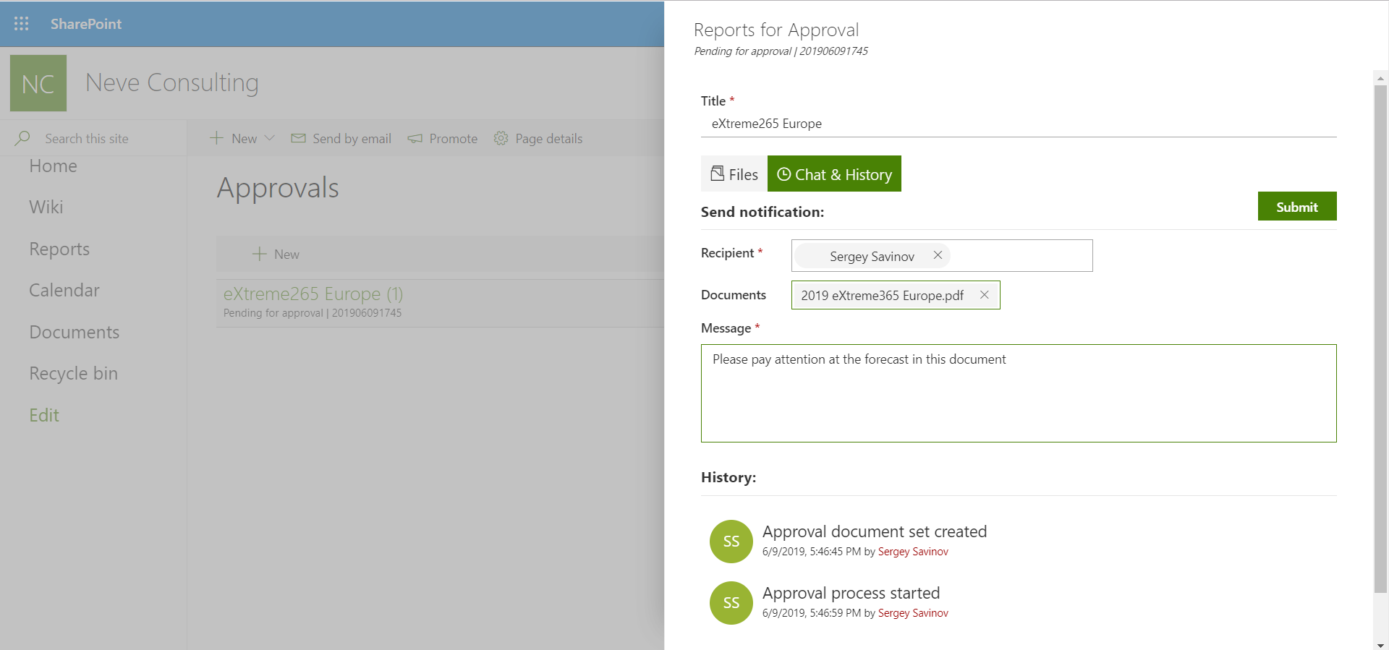Click SS avatar for document set created

click(x=731, y=542)
